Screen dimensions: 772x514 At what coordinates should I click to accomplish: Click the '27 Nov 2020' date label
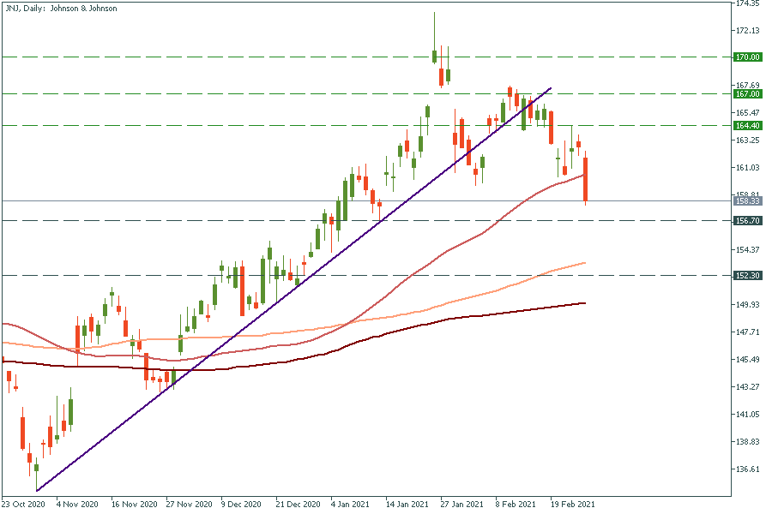click(x=190, y=505)
